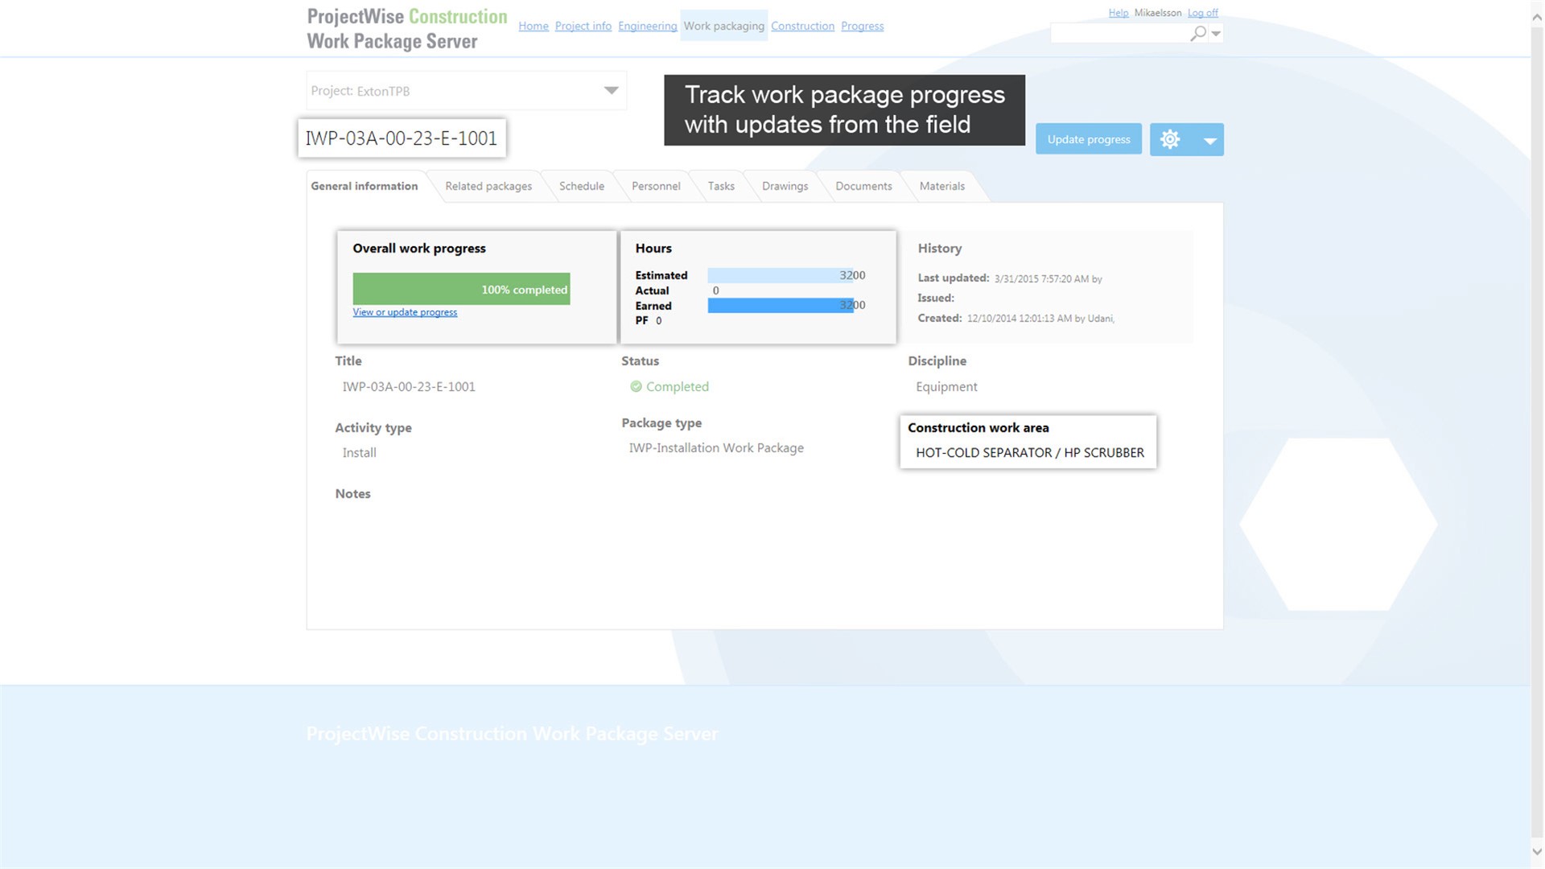
Task: Select Work packaging in top navigation
Action: coord(724,26)
